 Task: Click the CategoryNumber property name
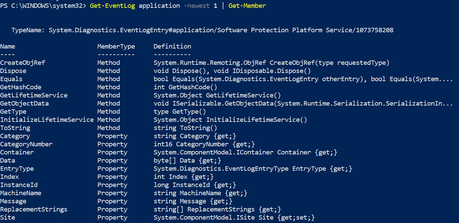pyautogui.click(x=26, y=144)
